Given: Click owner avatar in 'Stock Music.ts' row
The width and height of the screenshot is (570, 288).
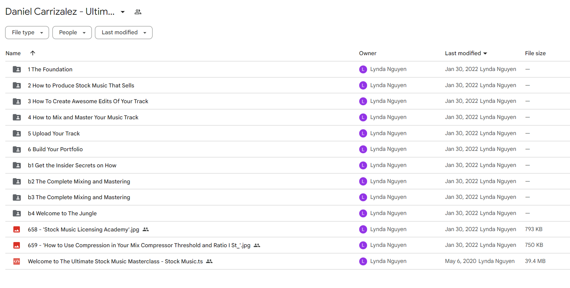Looking at the screenshot, I should pos(363,261).
